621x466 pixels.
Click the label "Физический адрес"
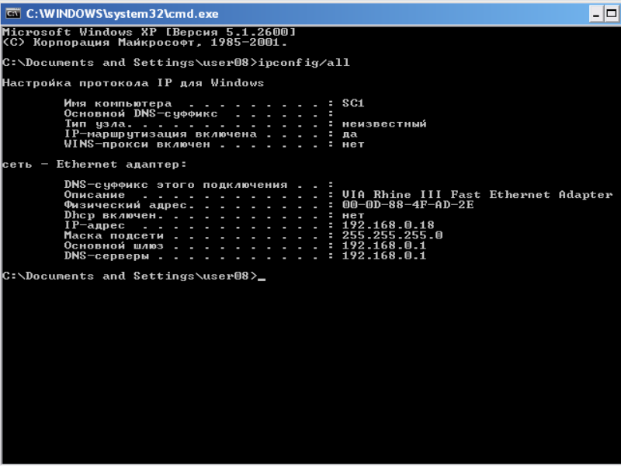coord(126,205)
